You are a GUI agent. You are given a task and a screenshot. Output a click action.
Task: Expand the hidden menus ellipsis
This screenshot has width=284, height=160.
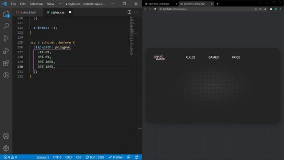pyautogui.click(x=61, y=4)
